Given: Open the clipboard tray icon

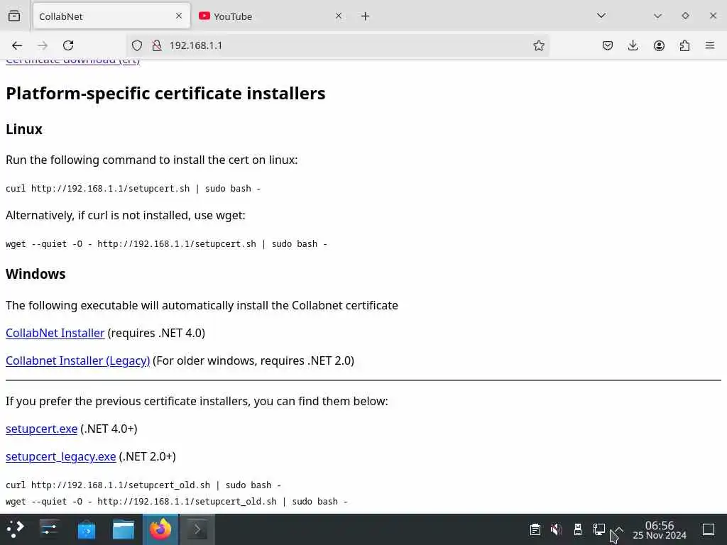Looking at the screenshot, I should coord(535,529).
